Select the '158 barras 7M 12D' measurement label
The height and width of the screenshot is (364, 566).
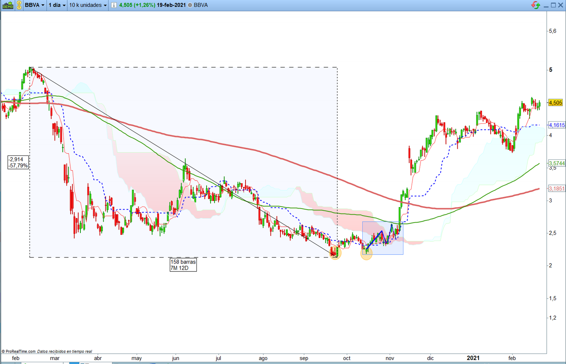click(183, 265)
